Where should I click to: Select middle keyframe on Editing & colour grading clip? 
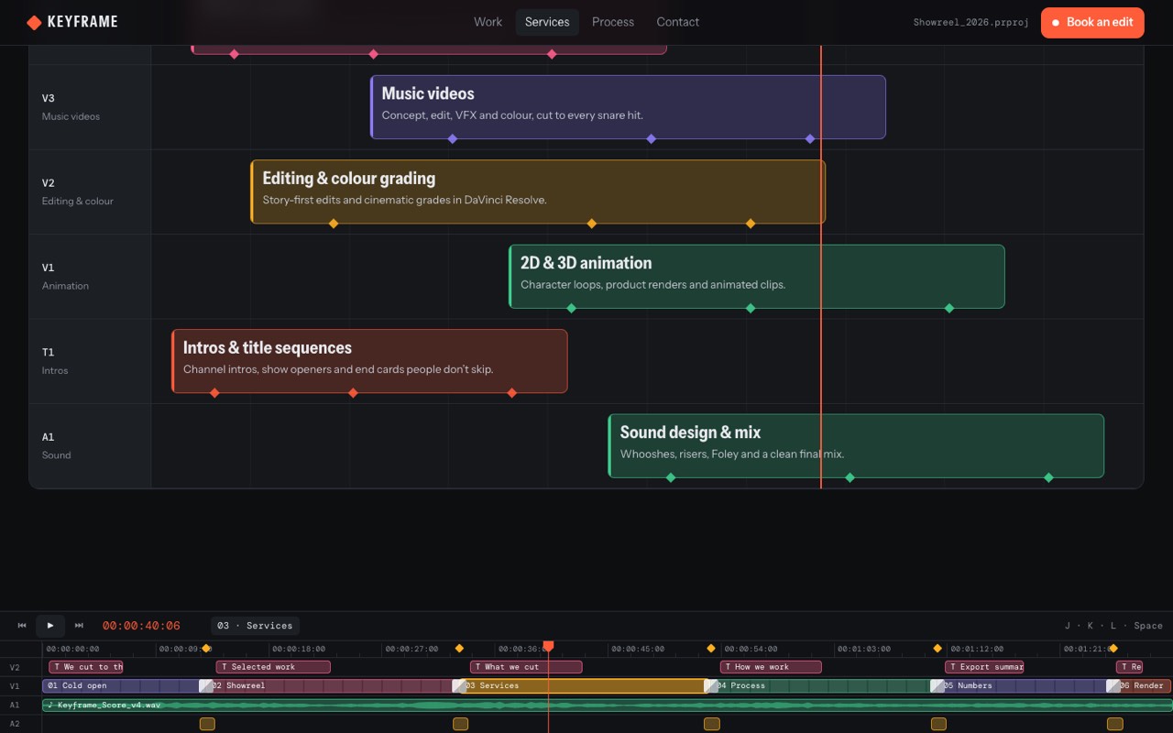(x=592, y=224)
